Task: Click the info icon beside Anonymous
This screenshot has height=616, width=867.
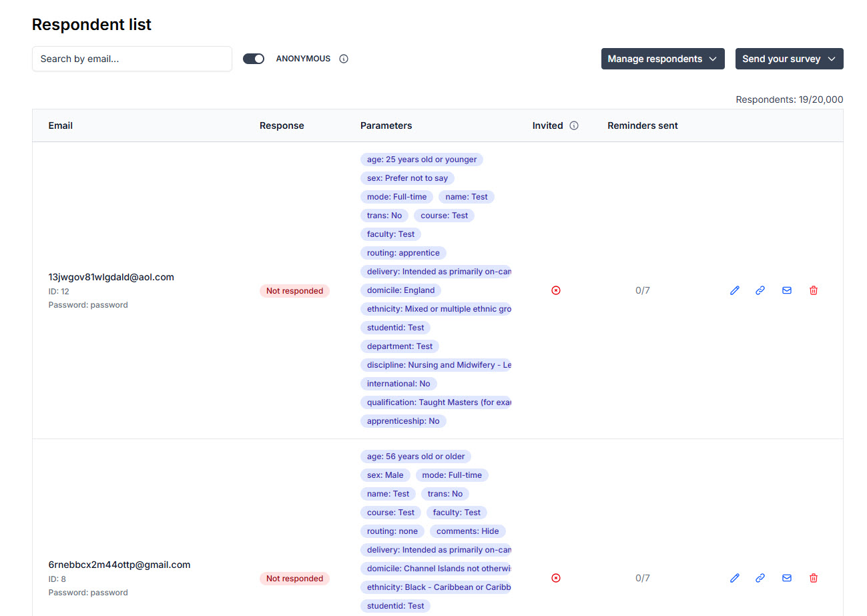Action: point(344,59)
